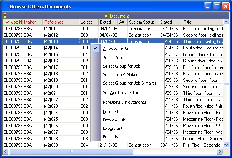Click the horizontal scrollbar left arrow

click(x=6, y=152)
